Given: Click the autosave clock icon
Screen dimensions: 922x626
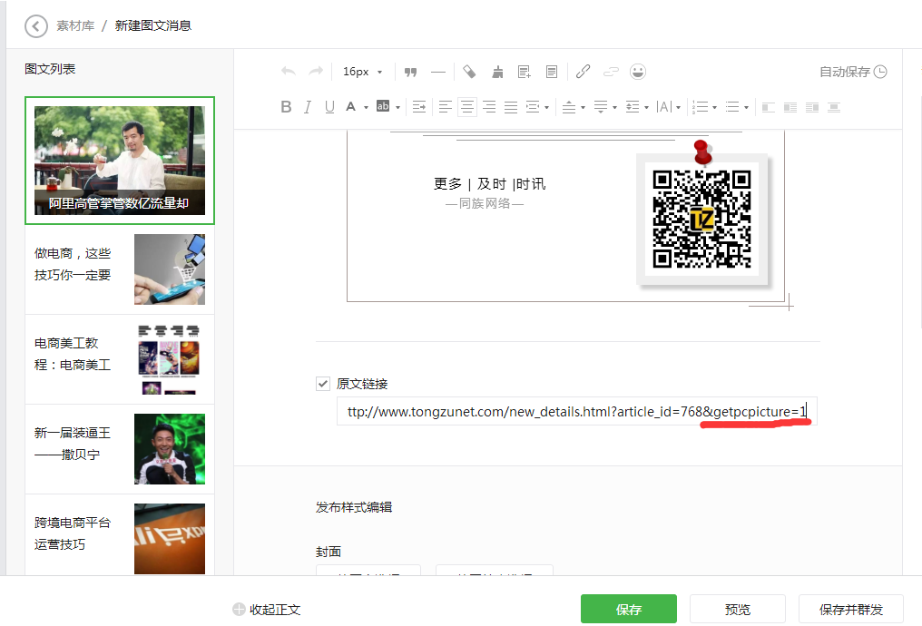Looking at the screenshot, I should point(880,72).
